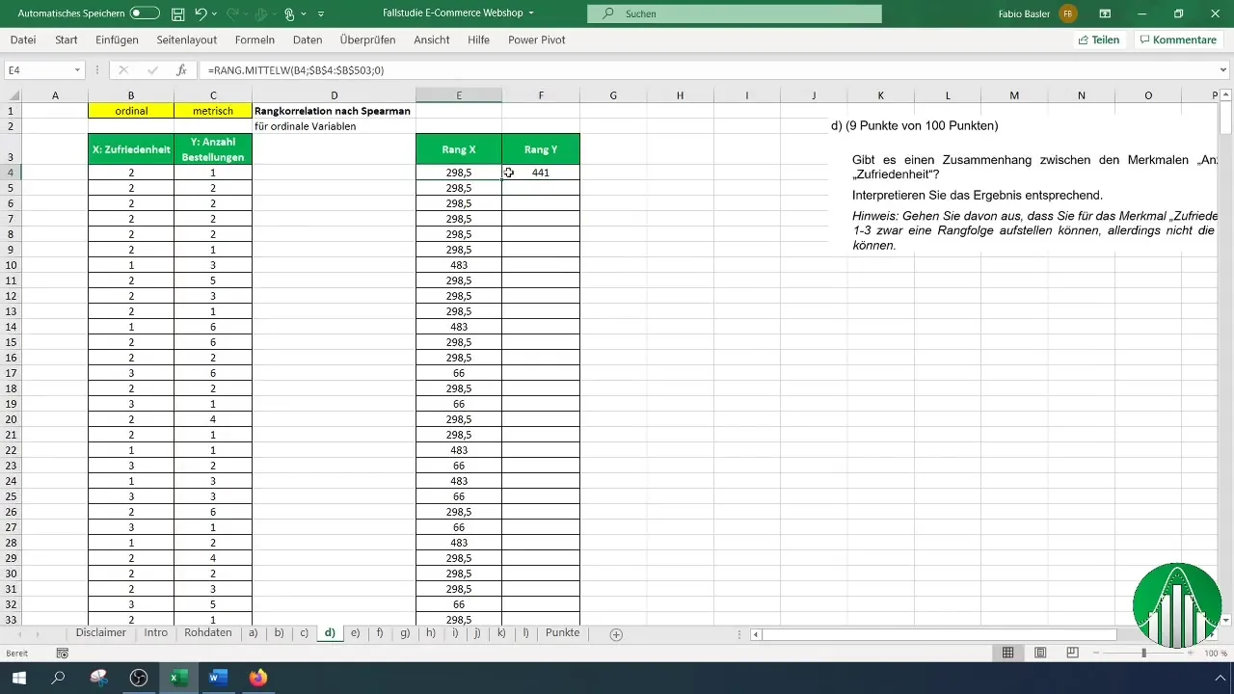Select the Rangkorrelation nach Spearman cell

(334, 111)
